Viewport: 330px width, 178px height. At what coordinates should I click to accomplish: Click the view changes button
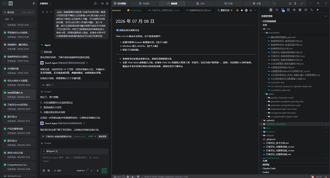pyautogui.click(x=102, y=136)
